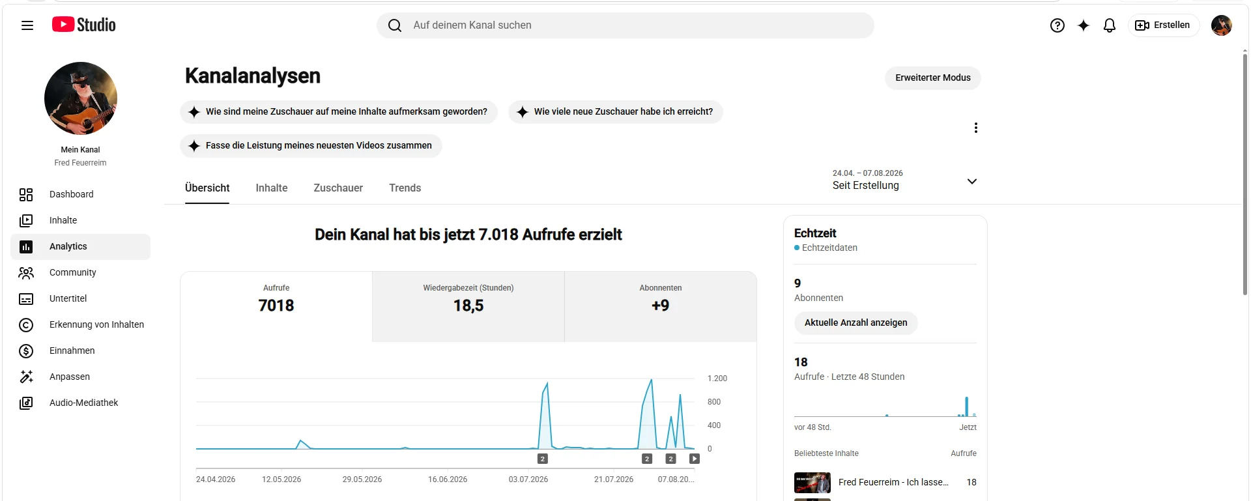Click the Community sidebar icon

pyautogui.click(x=26, y=273)
